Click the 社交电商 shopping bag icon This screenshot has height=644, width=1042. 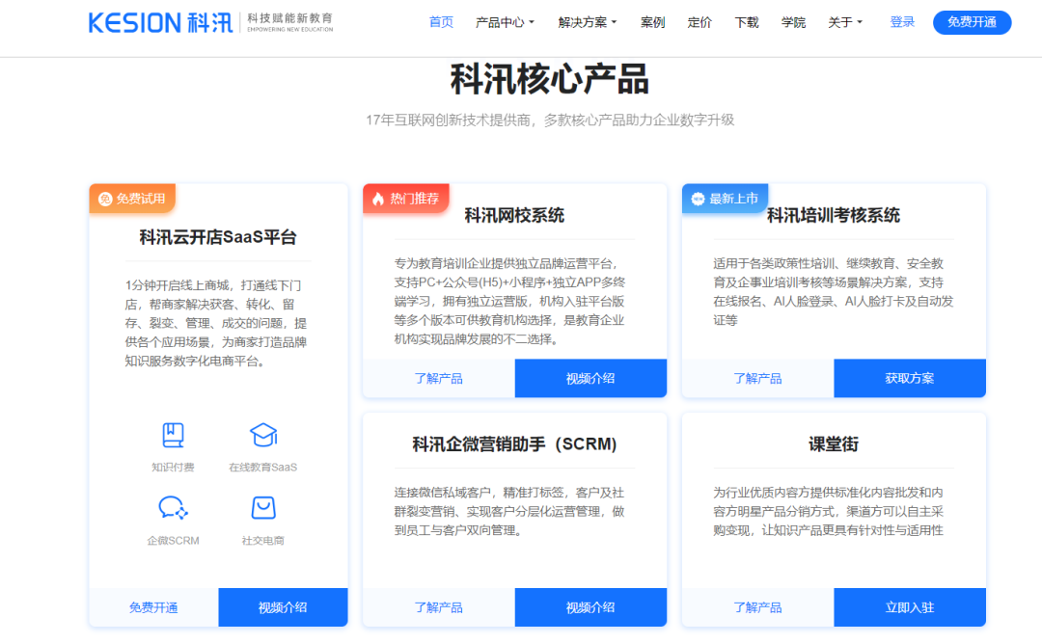point(263,508)
